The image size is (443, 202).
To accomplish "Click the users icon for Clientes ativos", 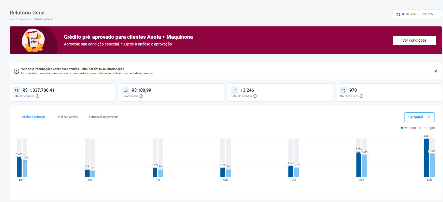I will pyautogui.click(x=344, y=90).
